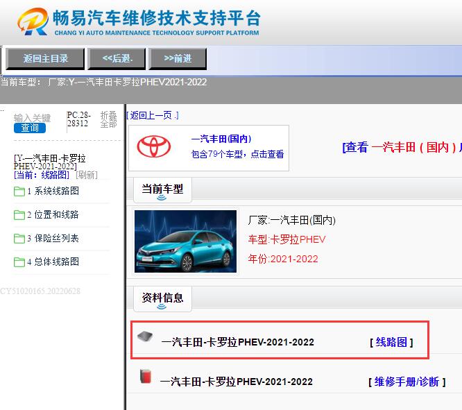This screenshot has width=462, height=410.
Task: Open 一汽丰田(国内) brand link
Action: [221, 139]
